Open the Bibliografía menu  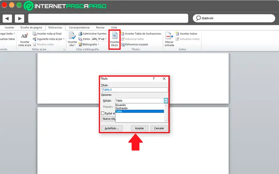[x=89, y=45]
